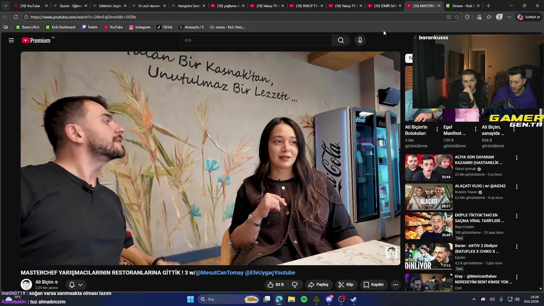
Task: Start voice search with microphone icon
Action: [360, 40]
